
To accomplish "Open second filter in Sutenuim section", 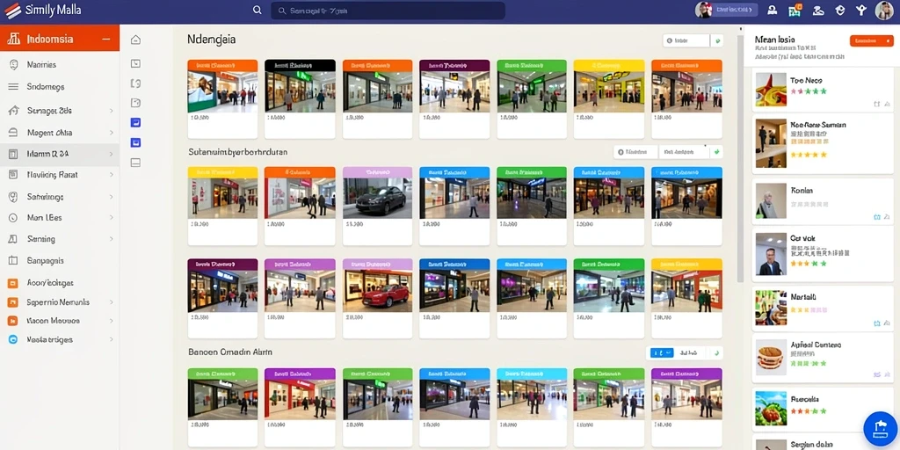I will click(684, 152).
